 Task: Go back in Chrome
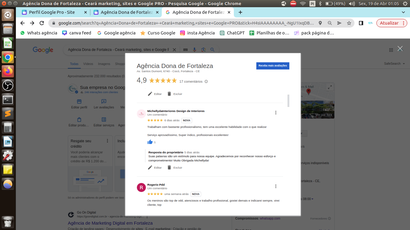point(23,23)
